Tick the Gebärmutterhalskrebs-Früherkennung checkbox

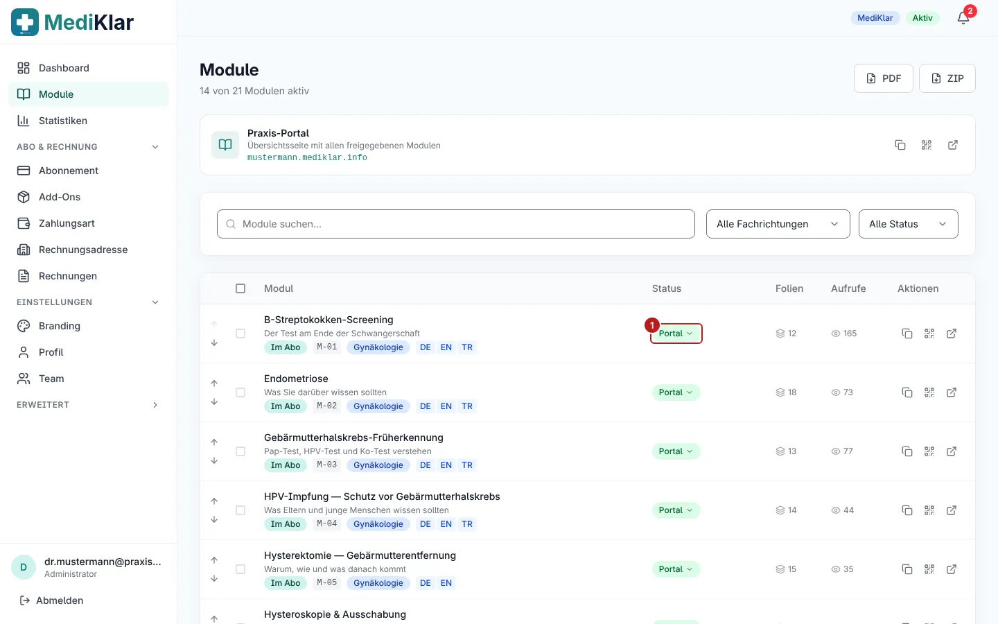click(x=240, y=451)
